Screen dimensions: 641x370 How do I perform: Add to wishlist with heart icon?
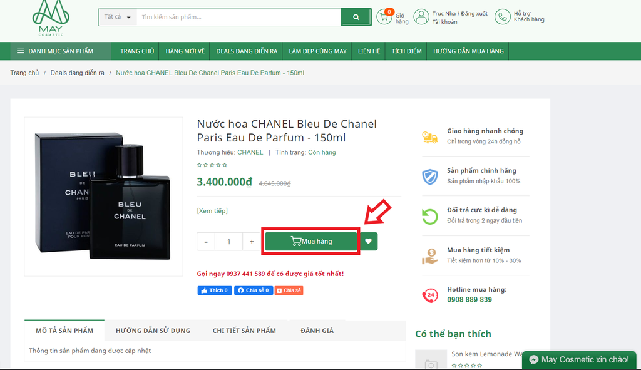368,241
